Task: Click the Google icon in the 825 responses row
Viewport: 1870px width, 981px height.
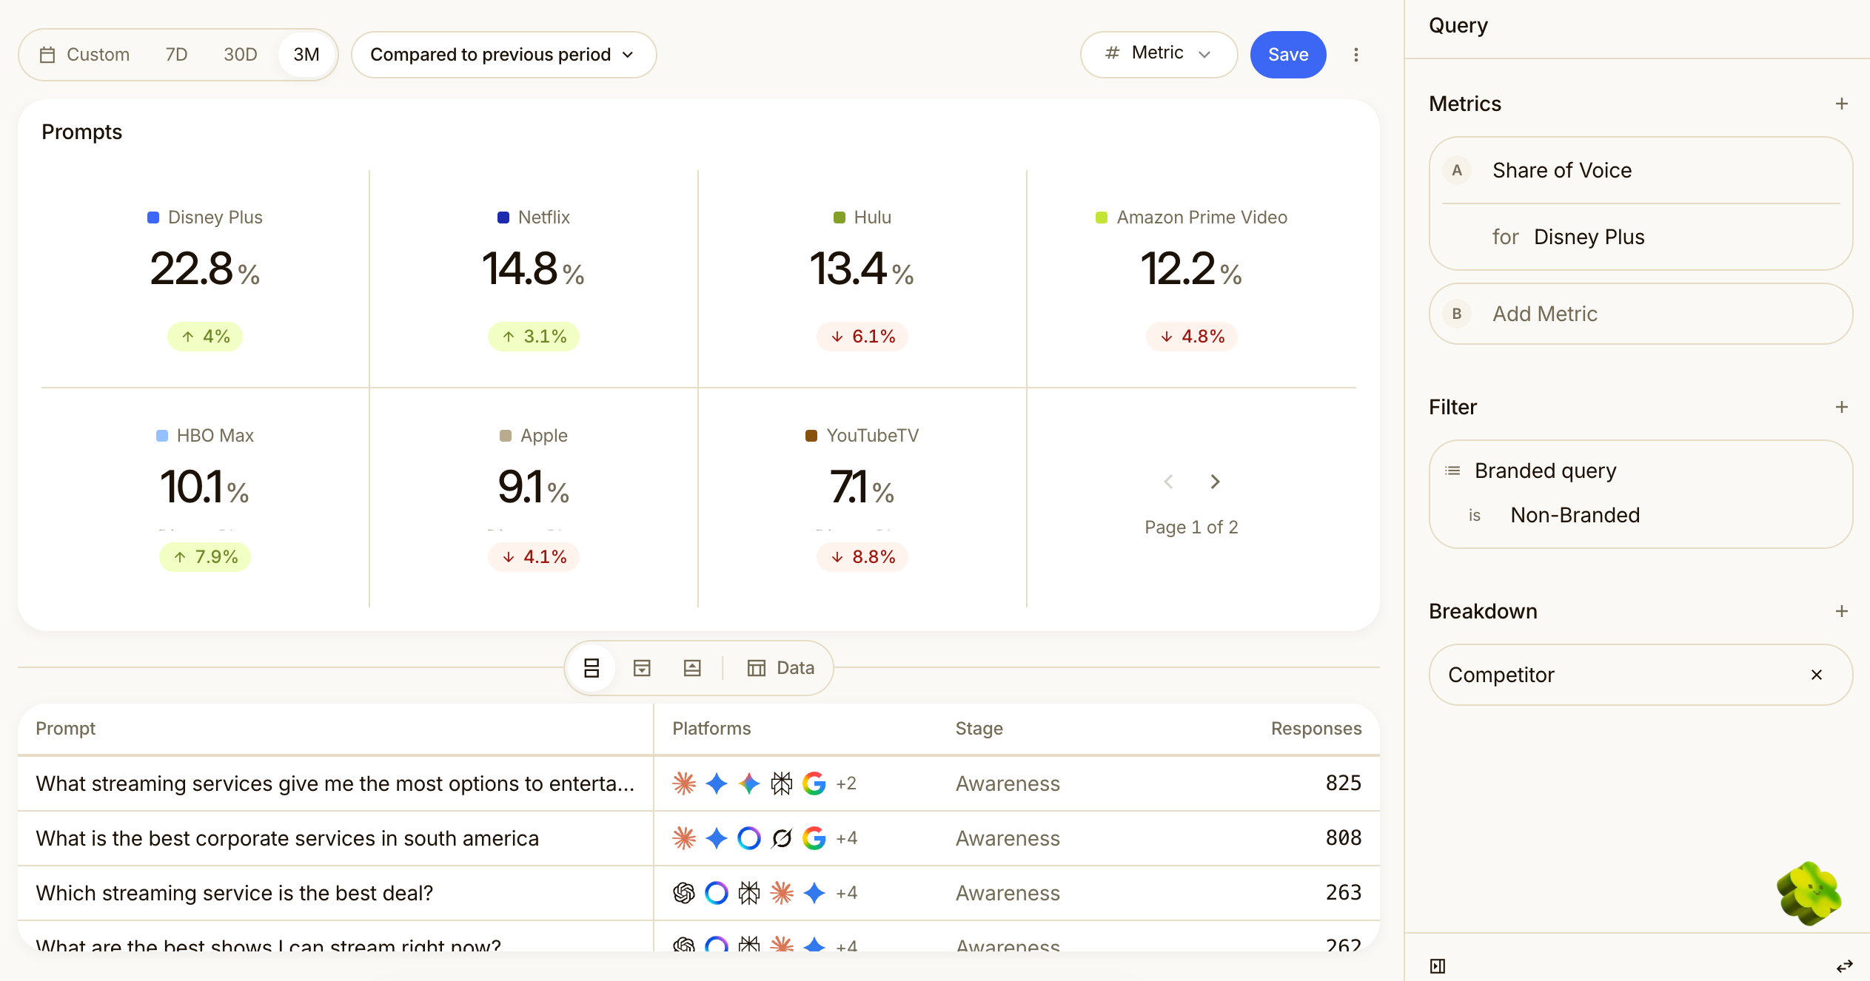Action: [814, 783]
